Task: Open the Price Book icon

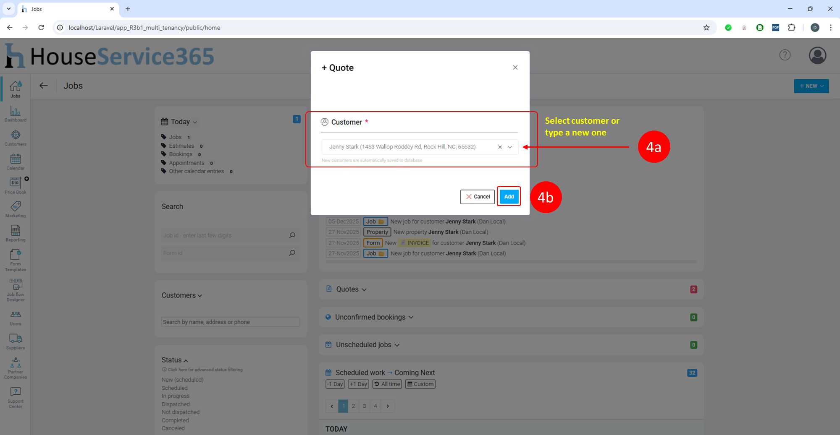Action: click(16, 186)
